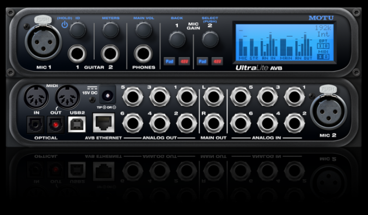The width and height of the screenshot is (368, 215).
Task: Click the METERS knob
Action: tap(111, 30)
